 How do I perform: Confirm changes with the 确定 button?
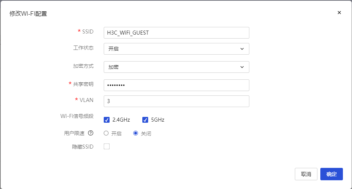click(x=331, y=174)
